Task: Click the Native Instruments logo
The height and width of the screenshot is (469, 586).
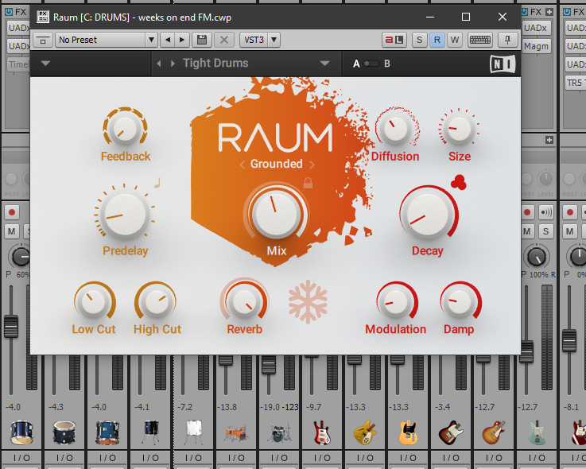Action: [x=503, y=64]
